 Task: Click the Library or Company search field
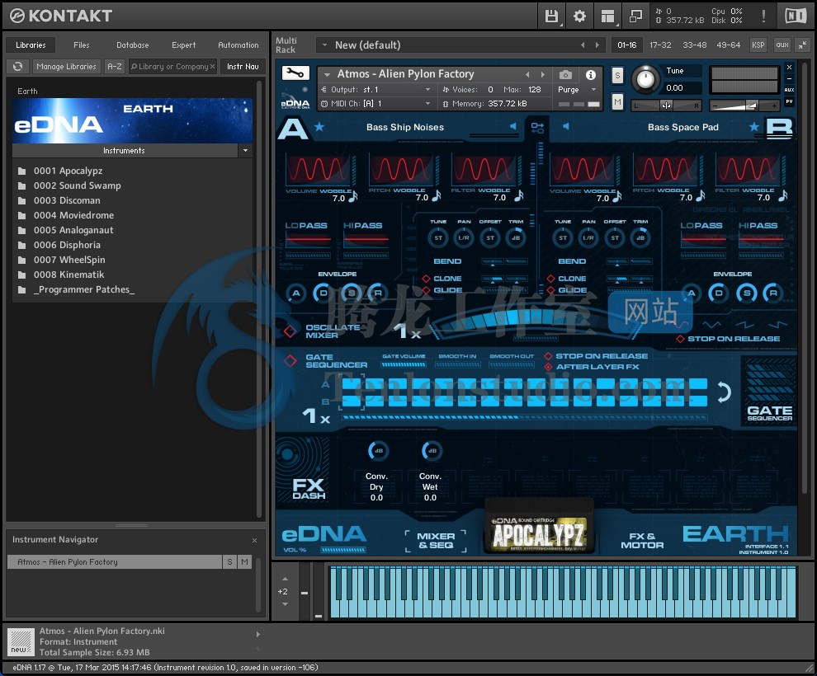click(172, 67)
